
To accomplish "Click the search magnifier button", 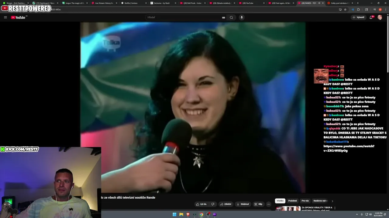I will (231, 18).
